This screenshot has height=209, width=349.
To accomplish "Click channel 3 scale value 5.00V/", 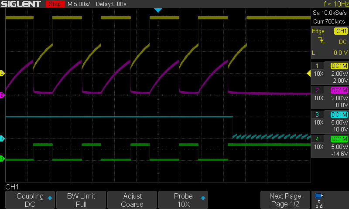I will [339, 122].
